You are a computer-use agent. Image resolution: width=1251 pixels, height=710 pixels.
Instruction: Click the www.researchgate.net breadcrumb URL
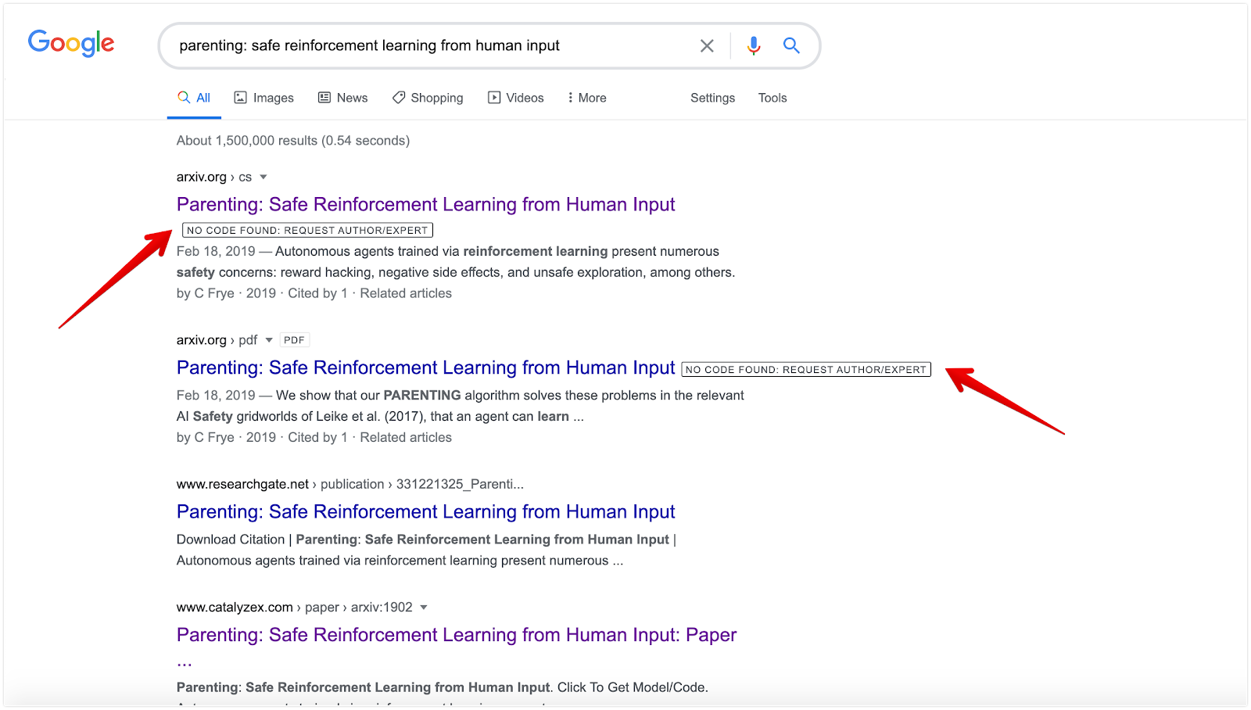pyautogui.click(x=350, y=484)
